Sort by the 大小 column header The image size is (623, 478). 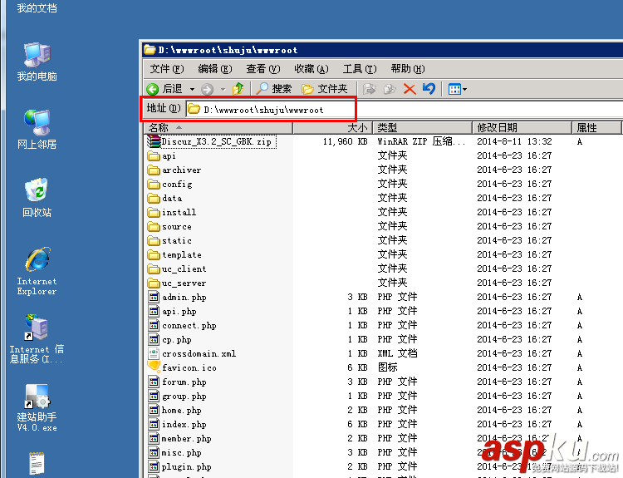click(x=332, y=128)
